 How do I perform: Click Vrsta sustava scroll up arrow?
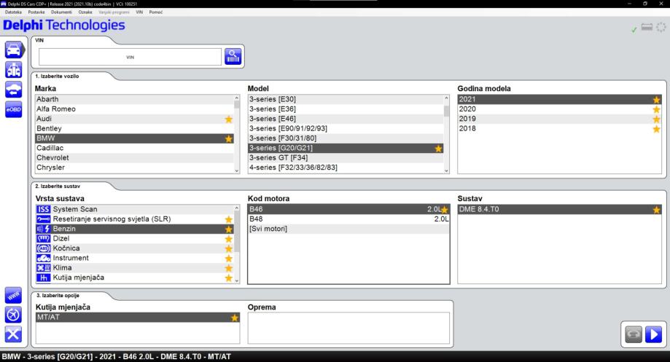tap(237, 208)
